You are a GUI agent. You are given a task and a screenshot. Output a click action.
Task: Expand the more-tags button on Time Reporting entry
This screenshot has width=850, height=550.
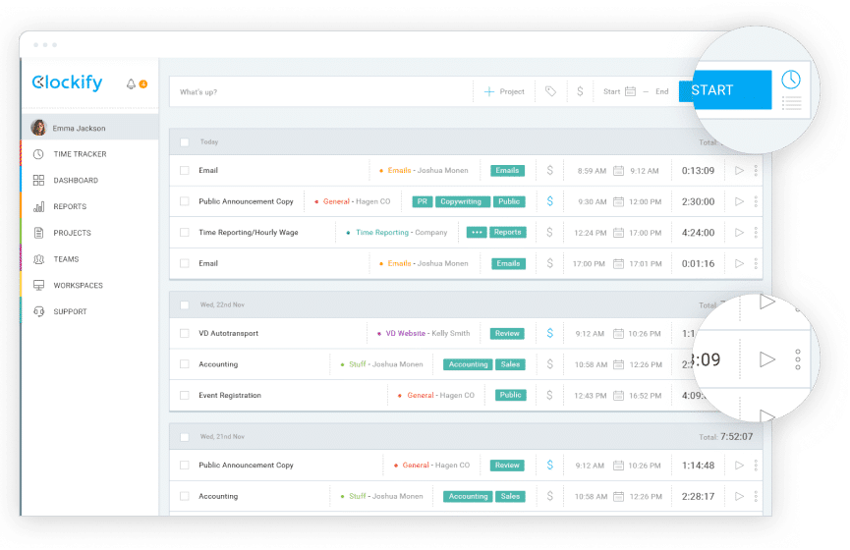point(478,233)
